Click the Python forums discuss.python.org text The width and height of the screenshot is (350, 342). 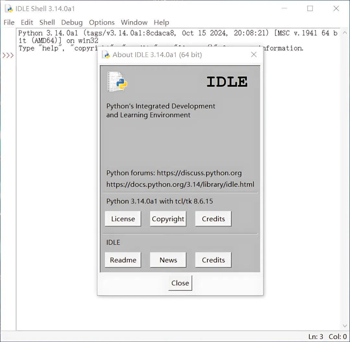[x=174, y=173]
